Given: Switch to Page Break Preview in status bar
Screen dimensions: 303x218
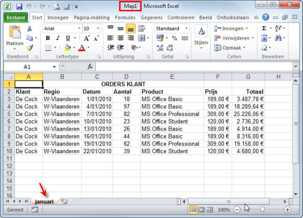Looking at the screenshot, I should 210,210.
